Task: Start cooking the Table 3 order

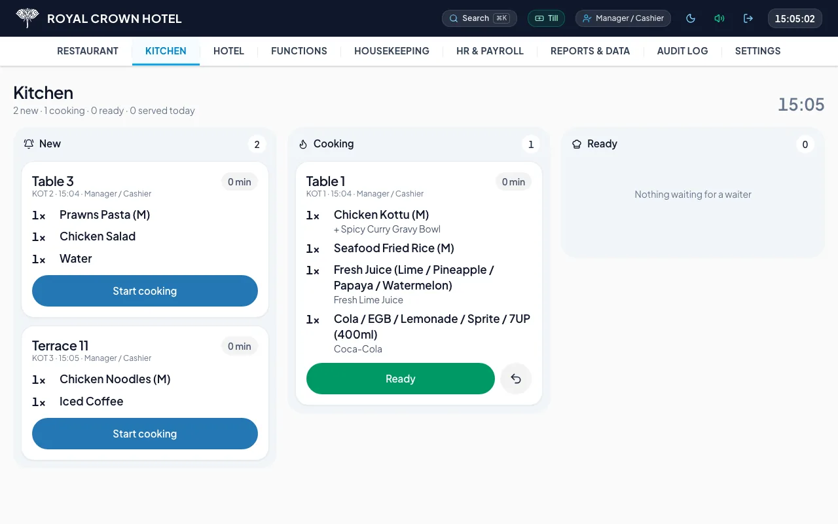Action: coord(145,291)
